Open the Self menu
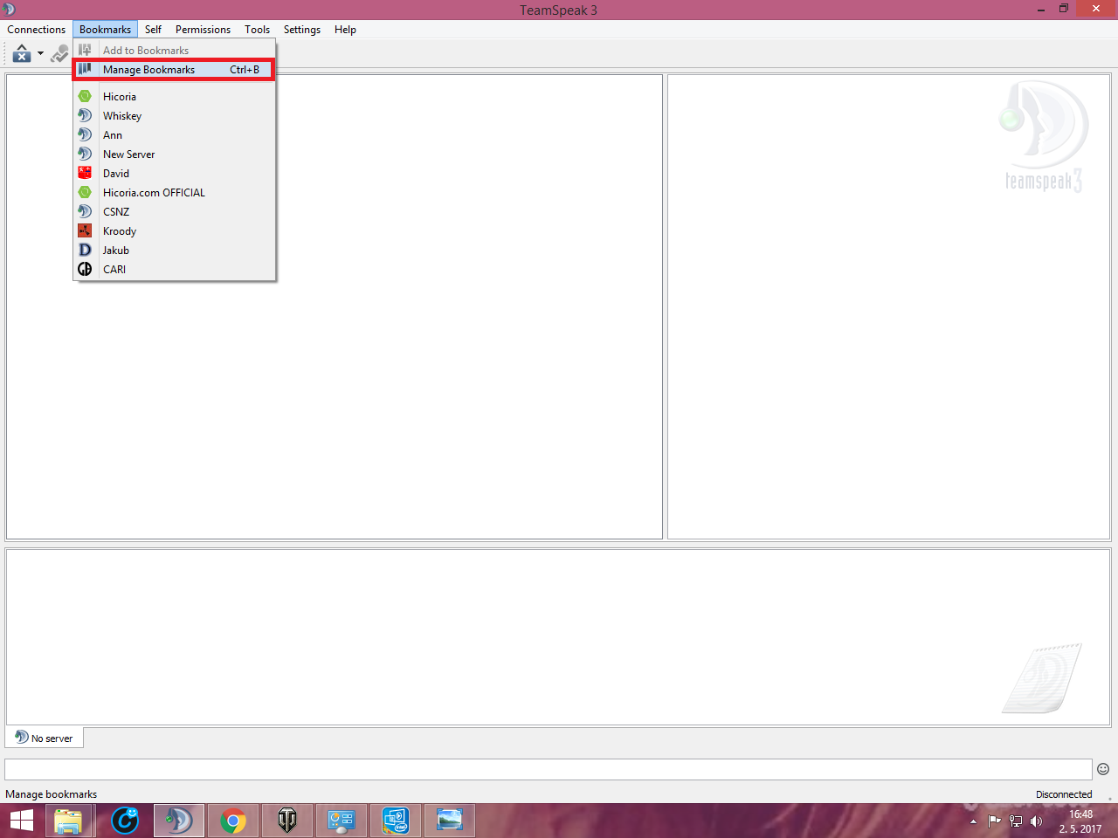The height and width of the screenshot is (838, 1118). click(x=153, y=30)
